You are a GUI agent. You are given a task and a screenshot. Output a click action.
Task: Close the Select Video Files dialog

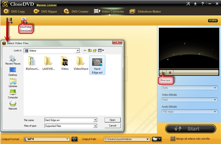pyautogui.click(x=117, y=42)
